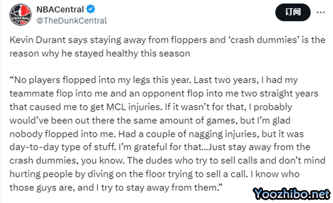
Task: Open the three-dot more options menu
Action: pos(320,12)
